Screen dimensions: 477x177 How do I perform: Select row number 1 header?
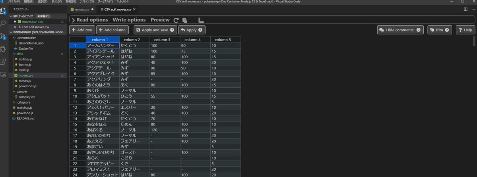[x=78, y=46]
